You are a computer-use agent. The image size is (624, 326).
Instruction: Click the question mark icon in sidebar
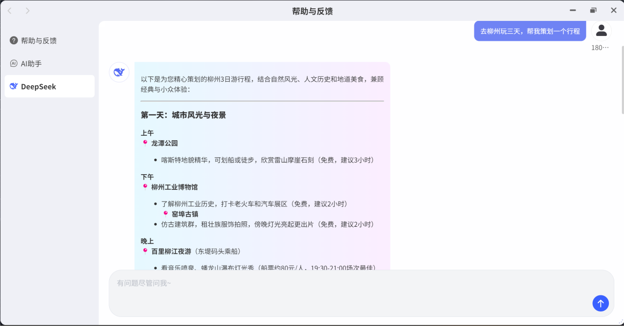[x=14, y=40]
